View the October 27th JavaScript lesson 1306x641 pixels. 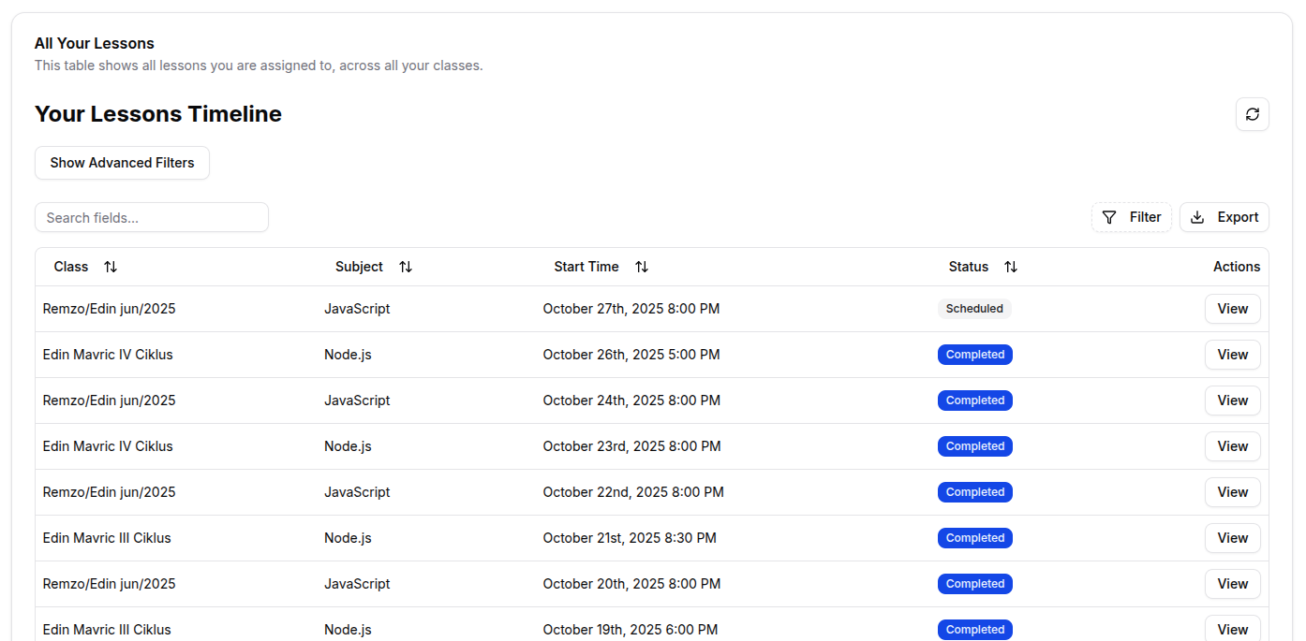(x=1232, y=308)
